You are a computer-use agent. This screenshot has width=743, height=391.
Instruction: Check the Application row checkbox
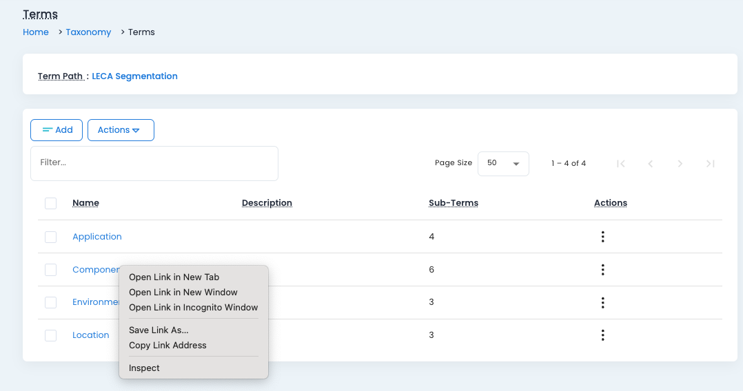click(50, 237)
